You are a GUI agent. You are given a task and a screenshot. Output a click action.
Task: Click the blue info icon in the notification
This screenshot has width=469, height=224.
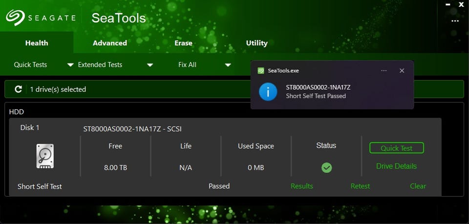pos(268,92)
